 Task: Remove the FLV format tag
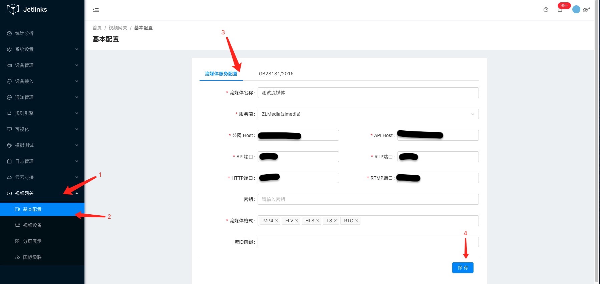297,221
